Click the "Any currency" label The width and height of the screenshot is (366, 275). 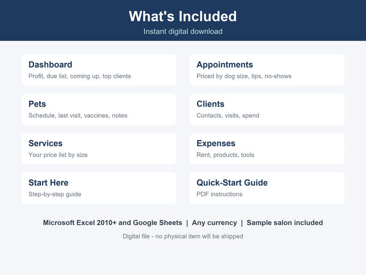click(214, 223)
